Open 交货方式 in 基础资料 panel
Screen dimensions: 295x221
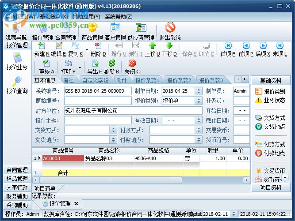pos(270,118)
